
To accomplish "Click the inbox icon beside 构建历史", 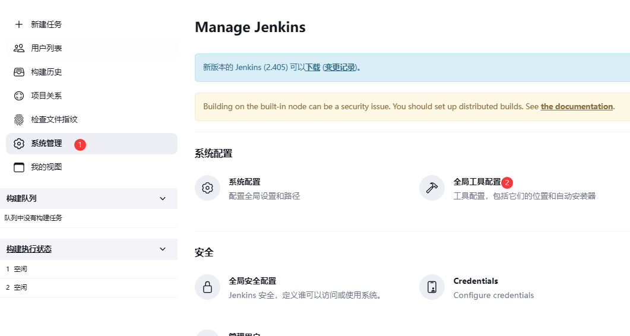I will coord(19,72).
